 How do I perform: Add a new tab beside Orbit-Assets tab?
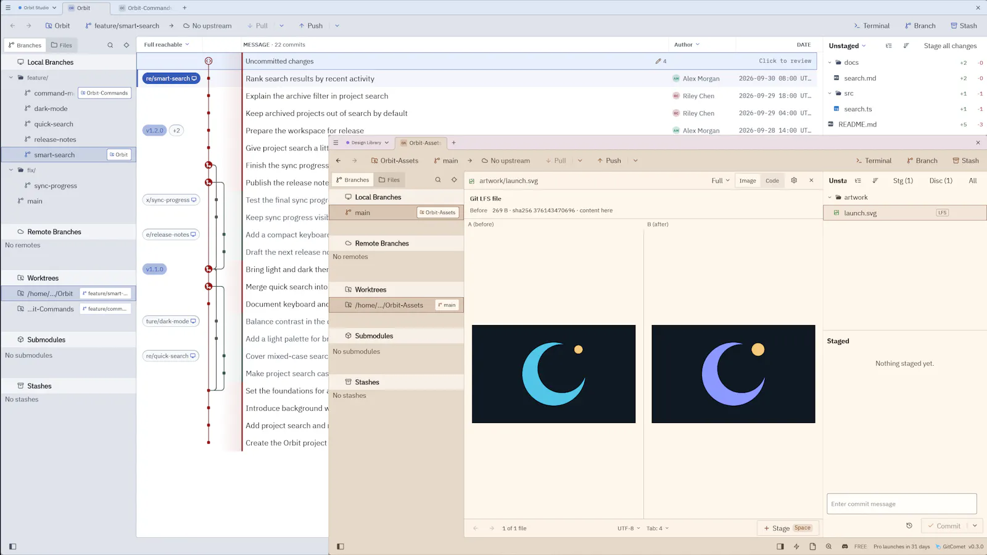point(454,142)
